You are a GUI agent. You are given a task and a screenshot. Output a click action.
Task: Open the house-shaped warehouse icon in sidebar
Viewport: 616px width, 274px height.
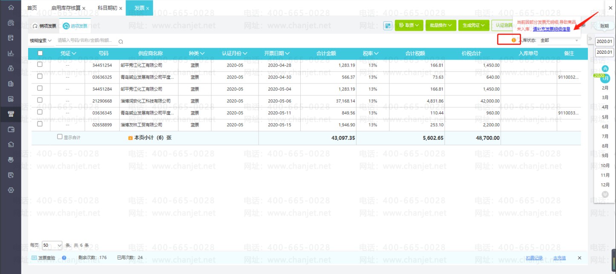tap(11, 144)
